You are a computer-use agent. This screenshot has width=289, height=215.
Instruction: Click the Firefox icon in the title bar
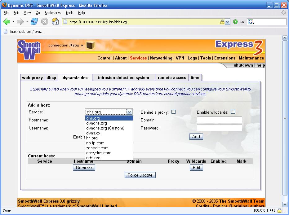4,5
